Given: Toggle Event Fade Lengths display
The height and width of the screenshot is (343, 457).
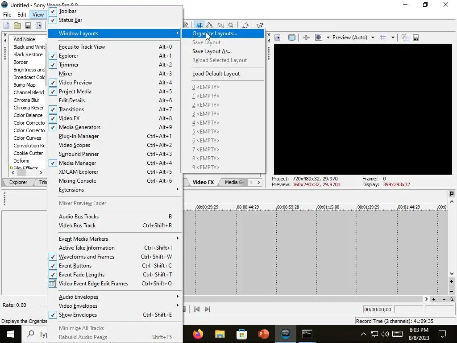Looking at the screenshot, I should (115, 275).
